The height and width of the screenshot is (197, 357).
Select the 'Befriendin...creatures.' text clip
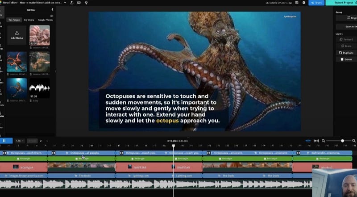322,153
